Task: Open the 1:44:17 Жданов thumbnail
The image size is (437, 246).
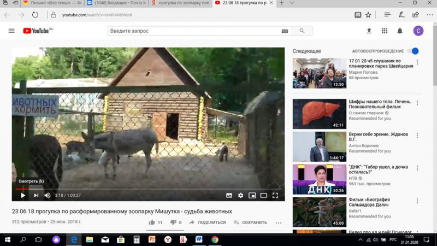Action: tap(320, 147)
